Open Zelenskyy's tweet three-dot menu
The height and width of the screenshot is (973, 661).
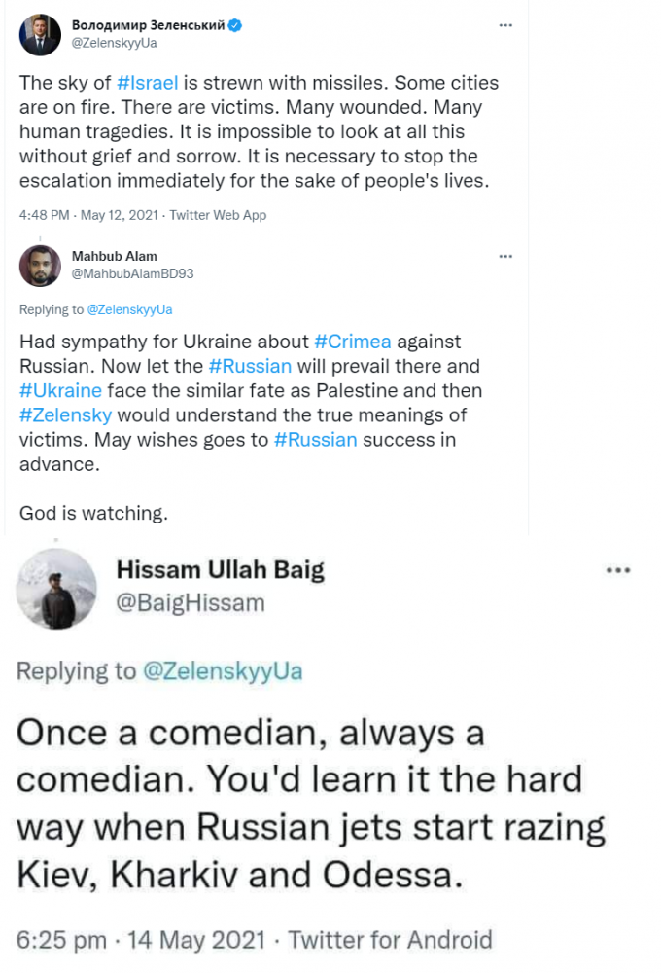tap(505, 25)
